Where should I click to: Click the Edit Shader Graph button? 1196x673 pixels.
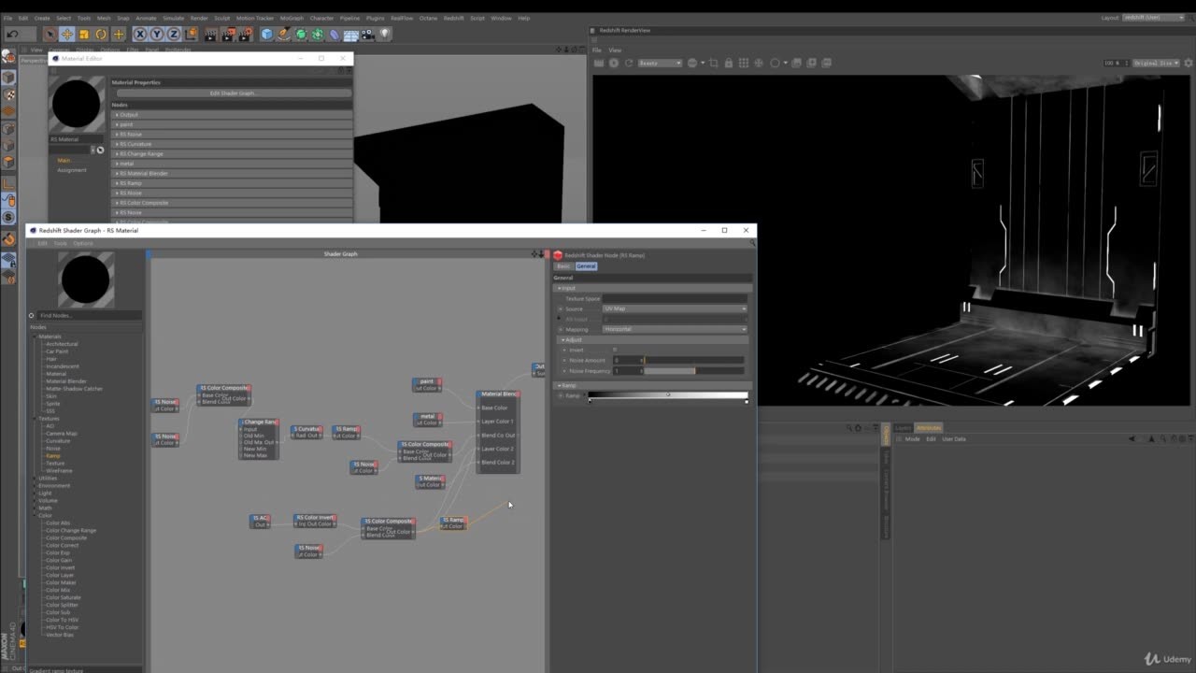point(233,93)
